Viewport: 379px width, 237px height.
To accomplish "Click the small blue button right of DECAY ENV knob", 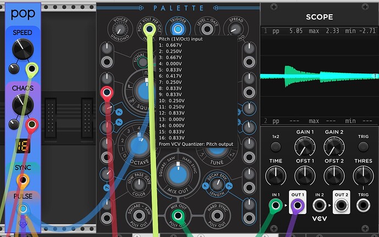I will (229, 186).
